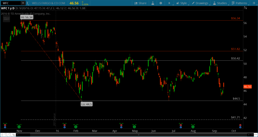Toggle the percent scale icon
Image resolution: width=258 pixels, height=137 pixels.
14,135
